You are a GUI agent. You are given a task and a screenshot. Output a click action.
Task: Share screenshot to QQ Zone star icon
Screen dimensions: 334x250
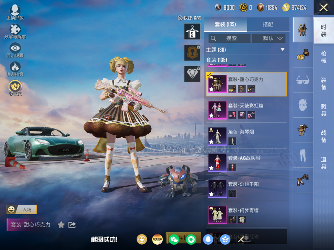pyautogui.click(x=225, y=239)
